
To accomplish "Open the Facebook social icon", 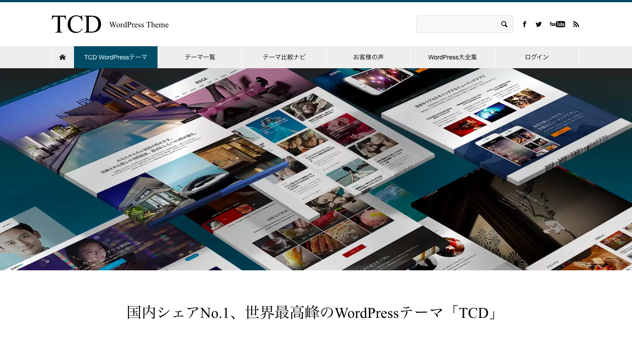I will 525,24.
